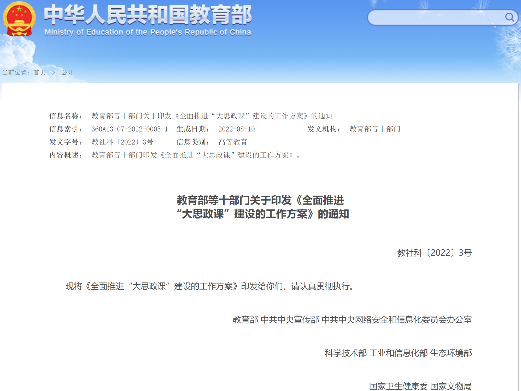The width and height of the screenshot is (521, 391).
Task: Click the 信息索引 label
Action: (x=66, y=129)
